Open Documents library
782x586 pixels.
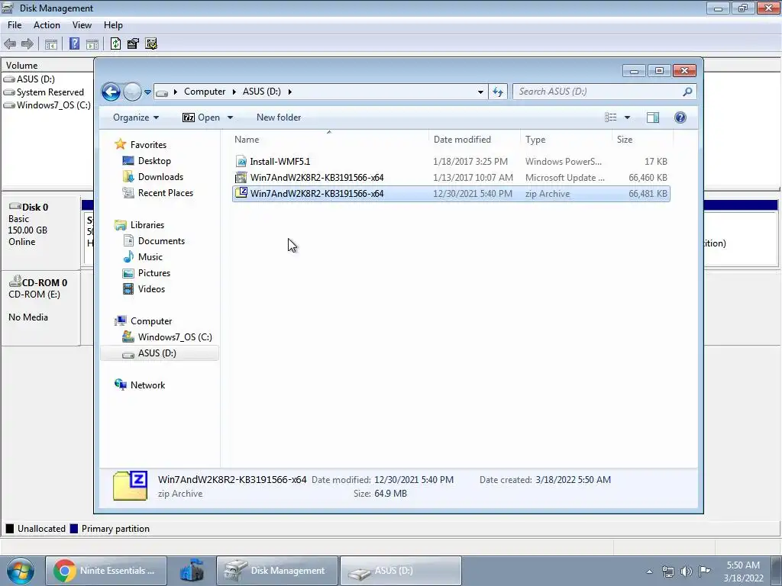(x=161, y=240)
